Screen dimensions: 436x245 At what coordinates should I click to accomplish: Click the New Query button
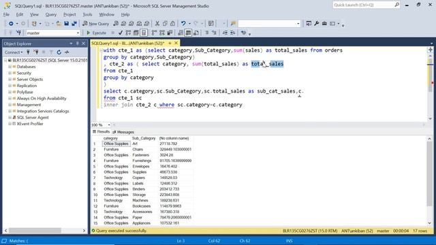click(95, 24)
